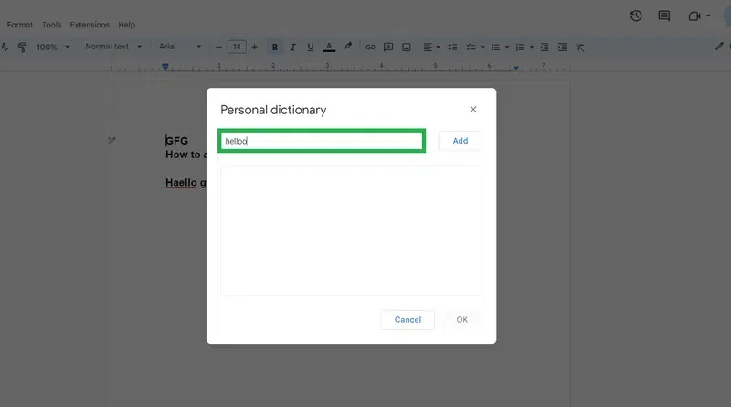Expand the numbered list options arrow
Viewport: 731px width, 407px height.
(x=532, y=47)
